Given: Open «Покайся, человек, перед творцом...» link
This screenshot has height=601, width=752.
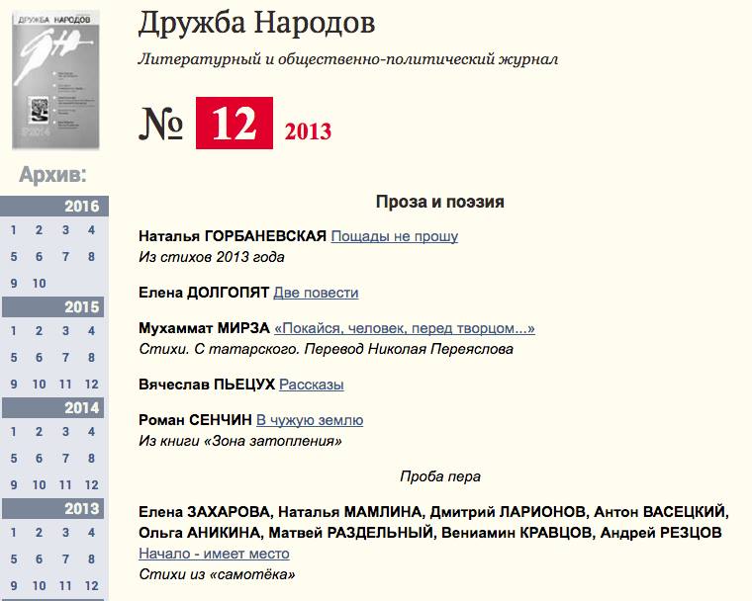Looking at the screenshot, I should 405,328.
